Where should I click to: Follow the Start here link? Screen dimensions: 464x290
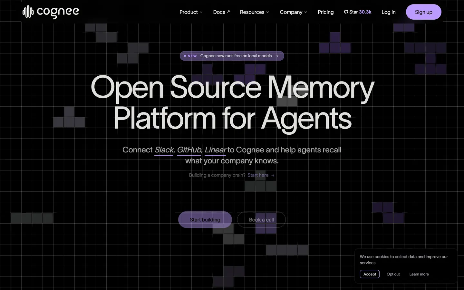point(258,175)
